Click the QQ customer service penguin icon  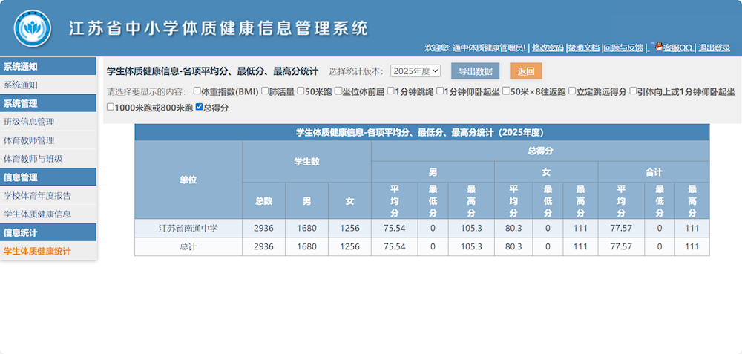click(657, 46)
